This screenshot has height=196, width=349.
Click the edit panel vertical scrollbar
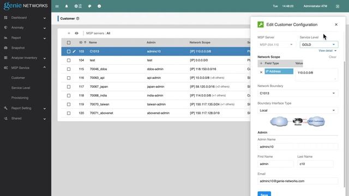(x=345, y=125)
